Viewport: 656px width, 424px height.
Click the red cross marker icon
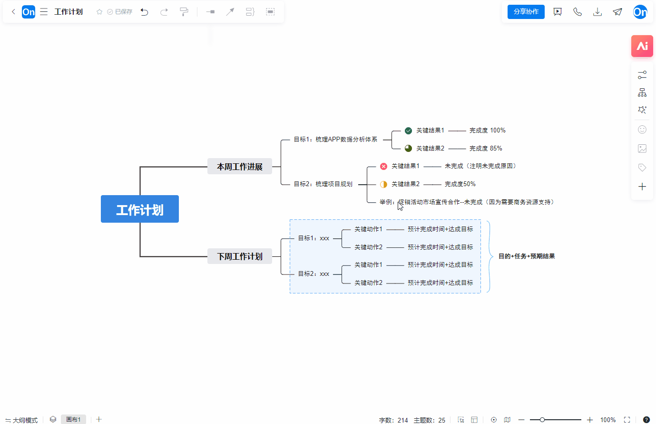click(383, 166)
